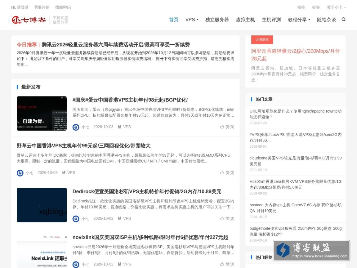
Task: Click the 找回密码 link
Action: [63, 7]
